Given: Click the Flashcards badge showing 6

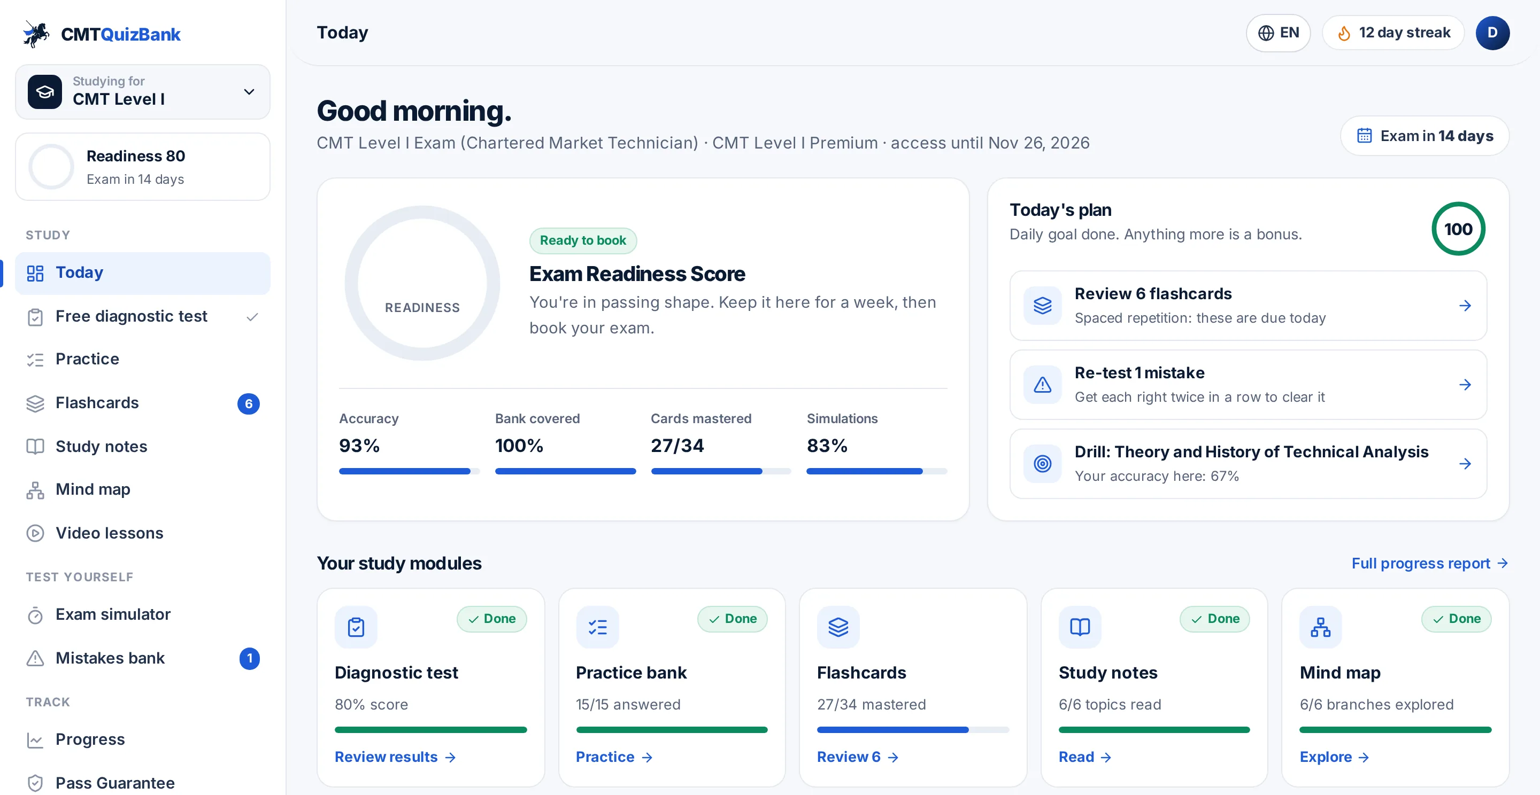Looking at the screenshot, I should point(249,404).
